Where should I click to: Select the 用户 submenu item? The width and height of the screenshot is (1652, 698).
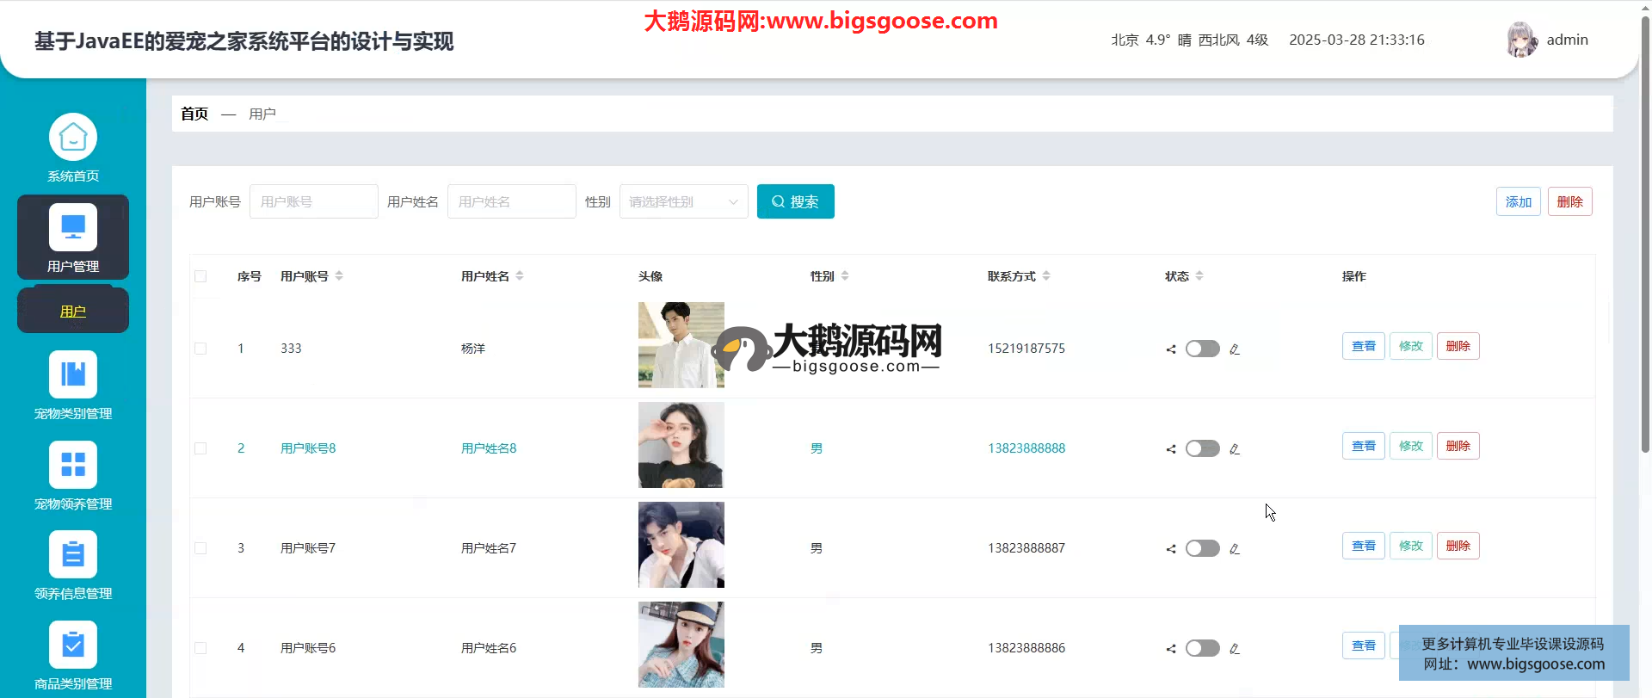point(73,312)
